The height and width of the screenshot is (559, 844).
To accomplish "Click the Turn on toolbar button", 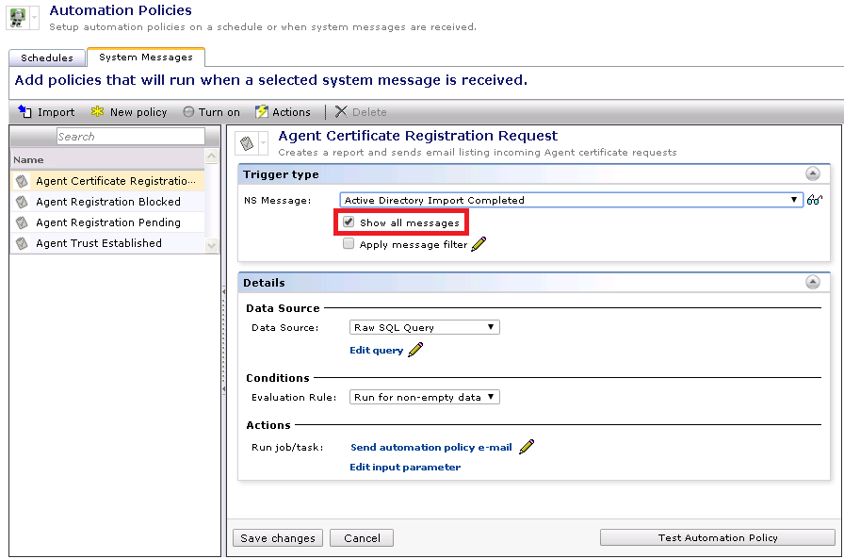I will [x=211, y=112].
